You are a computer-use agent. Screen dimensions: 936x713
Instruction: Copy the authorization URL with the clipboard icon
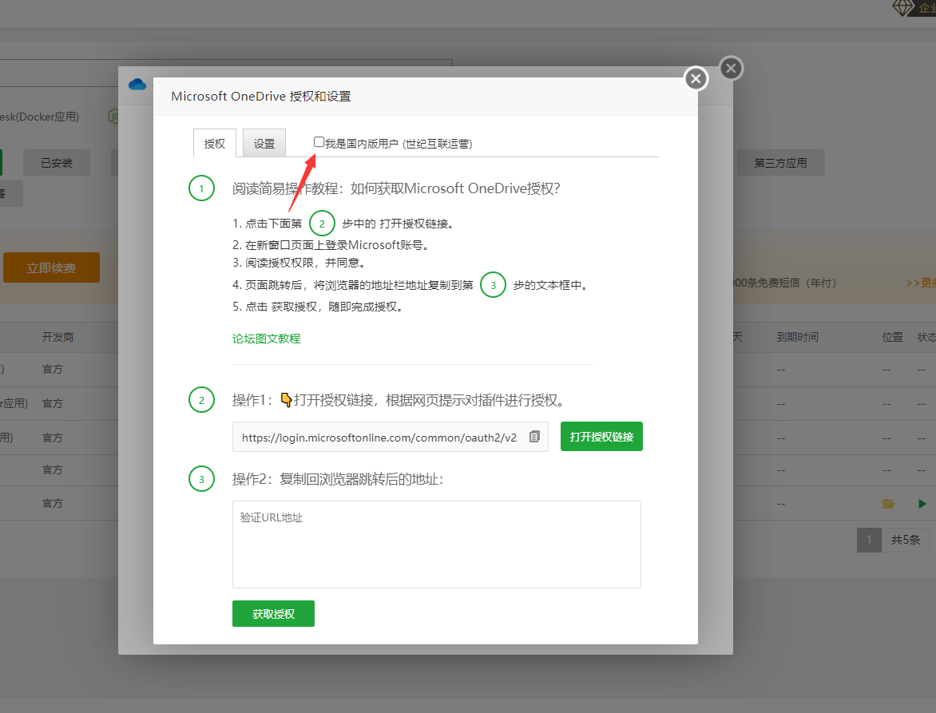(534, 437)
